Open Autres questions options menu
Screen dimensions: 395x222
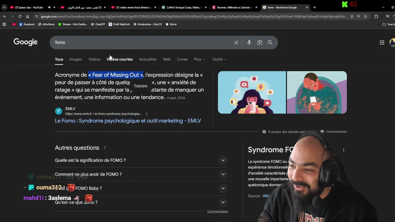point(105,148)
